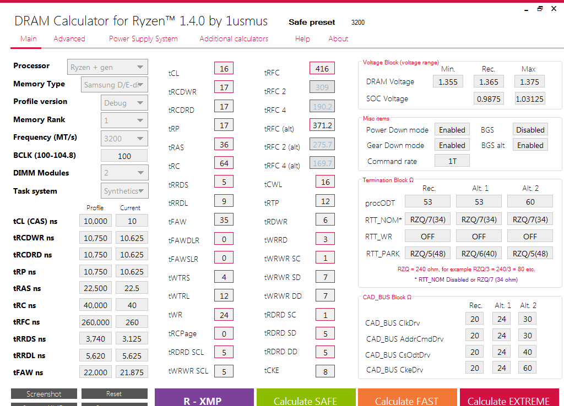Click the Calculate SAFE button

tap(306, 398)
